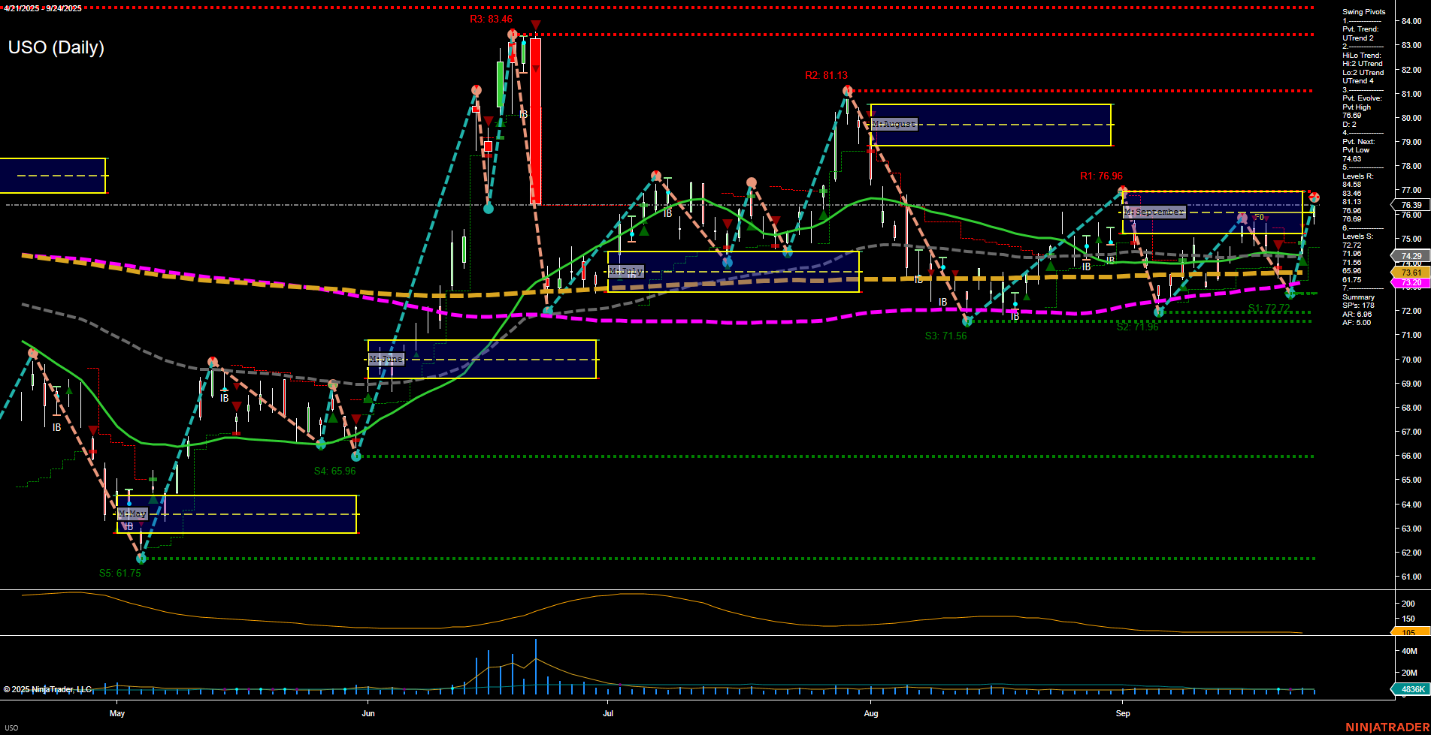Select the M-July label inside the blue pivot box
Image resolution: width=1431 pixels, height=735 pixels.
[x=625, y=271]
